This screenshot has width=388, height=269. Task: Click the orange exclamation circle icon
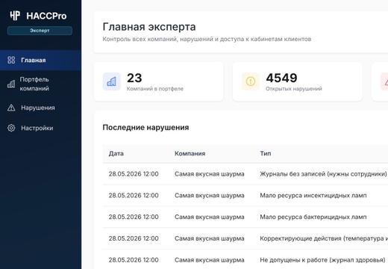pyautogui.click(x=251, y=81)
